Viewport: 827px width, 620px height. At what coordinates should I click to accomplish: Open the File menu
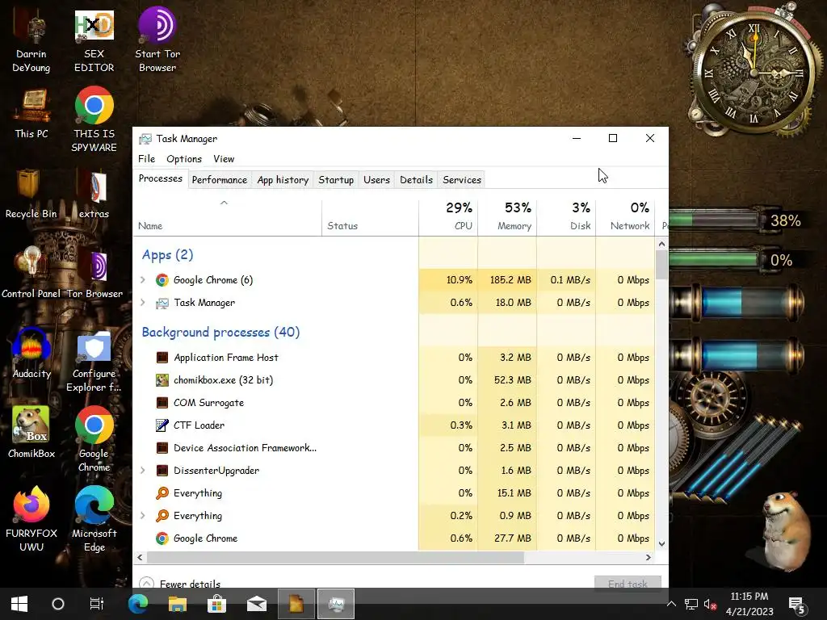coord(147,159)
